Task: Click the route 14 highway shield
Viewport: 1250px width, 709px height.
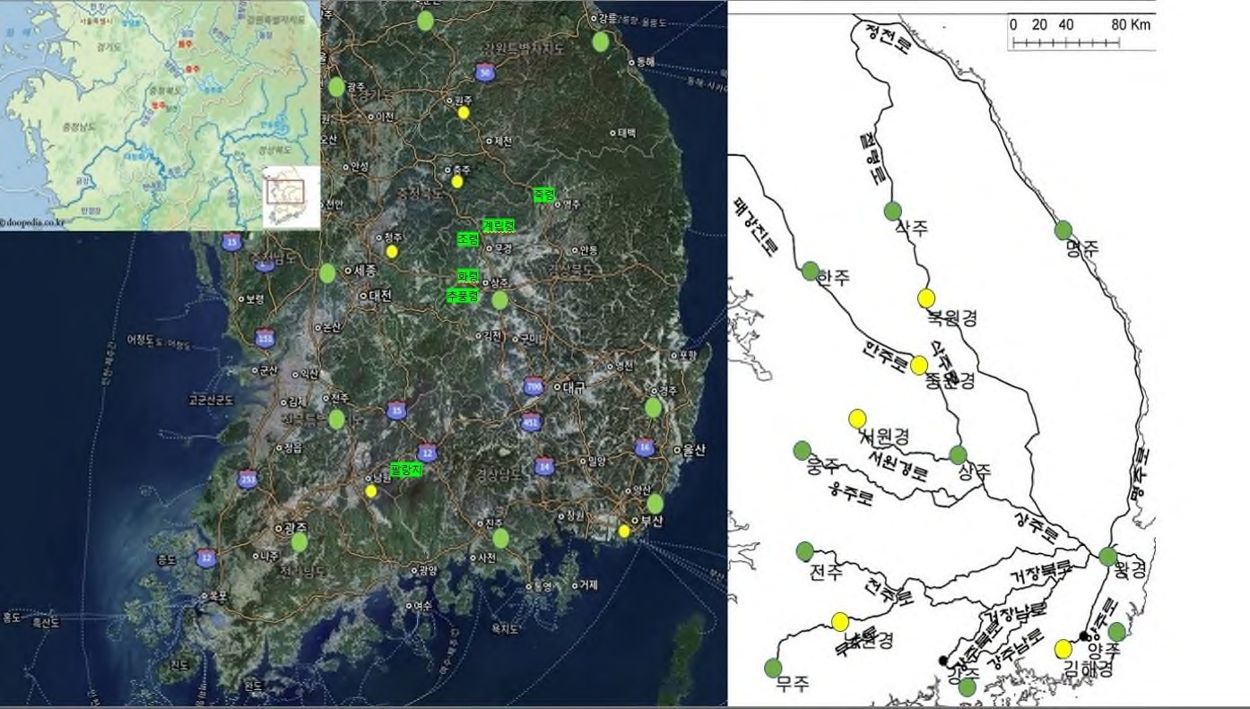Action: [x=543, y=465]
